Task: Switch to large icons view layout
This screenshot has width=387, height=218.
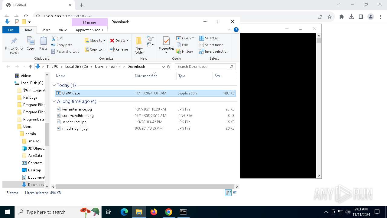Action: 235,193
